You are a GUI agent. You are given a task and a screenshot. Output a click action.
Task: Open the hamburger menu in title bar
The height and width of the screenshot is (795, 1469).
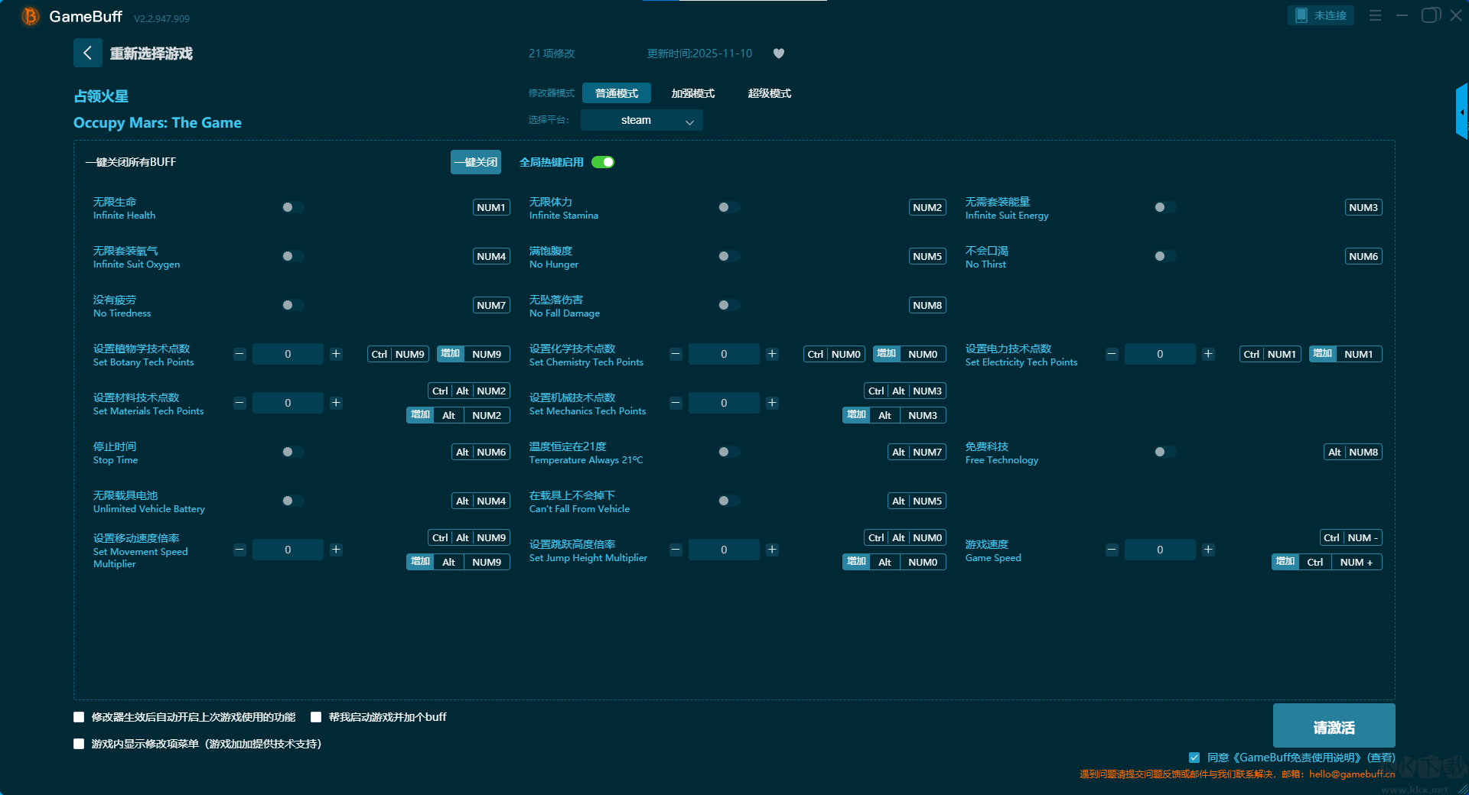(1375, 15)
